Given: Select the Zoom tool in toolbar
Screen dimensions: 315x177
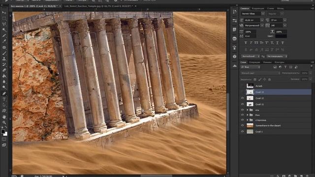Looking at the screenshot, I should coord(4,122).
